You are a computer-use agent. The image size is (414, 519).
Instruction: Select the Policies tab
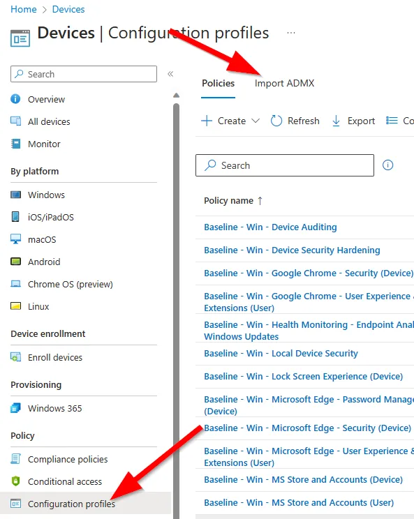click(x=219, y=83)
